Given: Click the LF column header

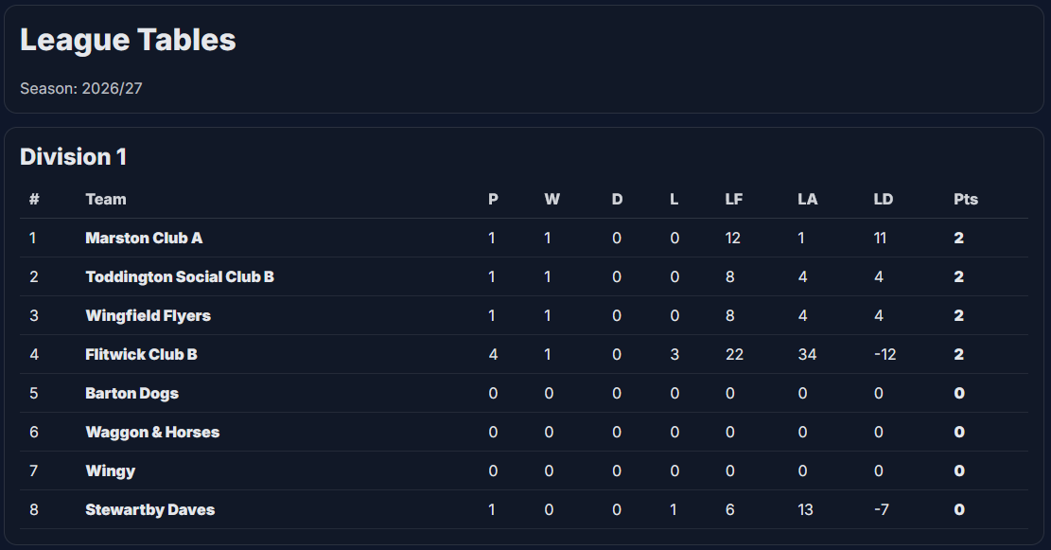Looking at the screenshot, I should coord(733,199).
